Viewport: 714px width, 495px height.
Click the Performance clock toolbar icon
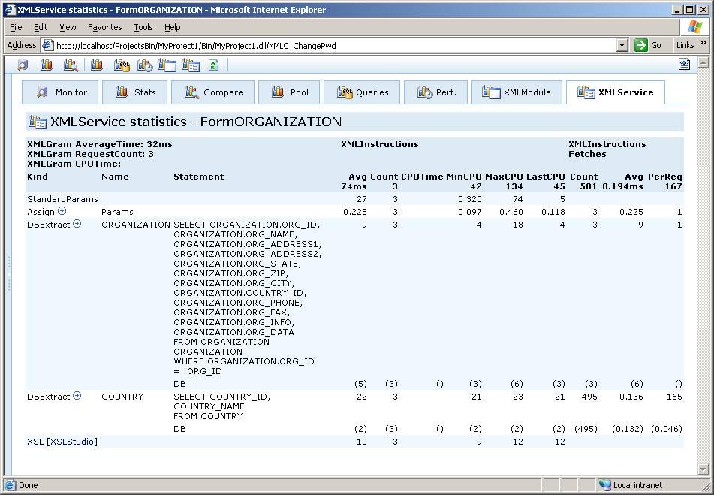coord(145,65)
